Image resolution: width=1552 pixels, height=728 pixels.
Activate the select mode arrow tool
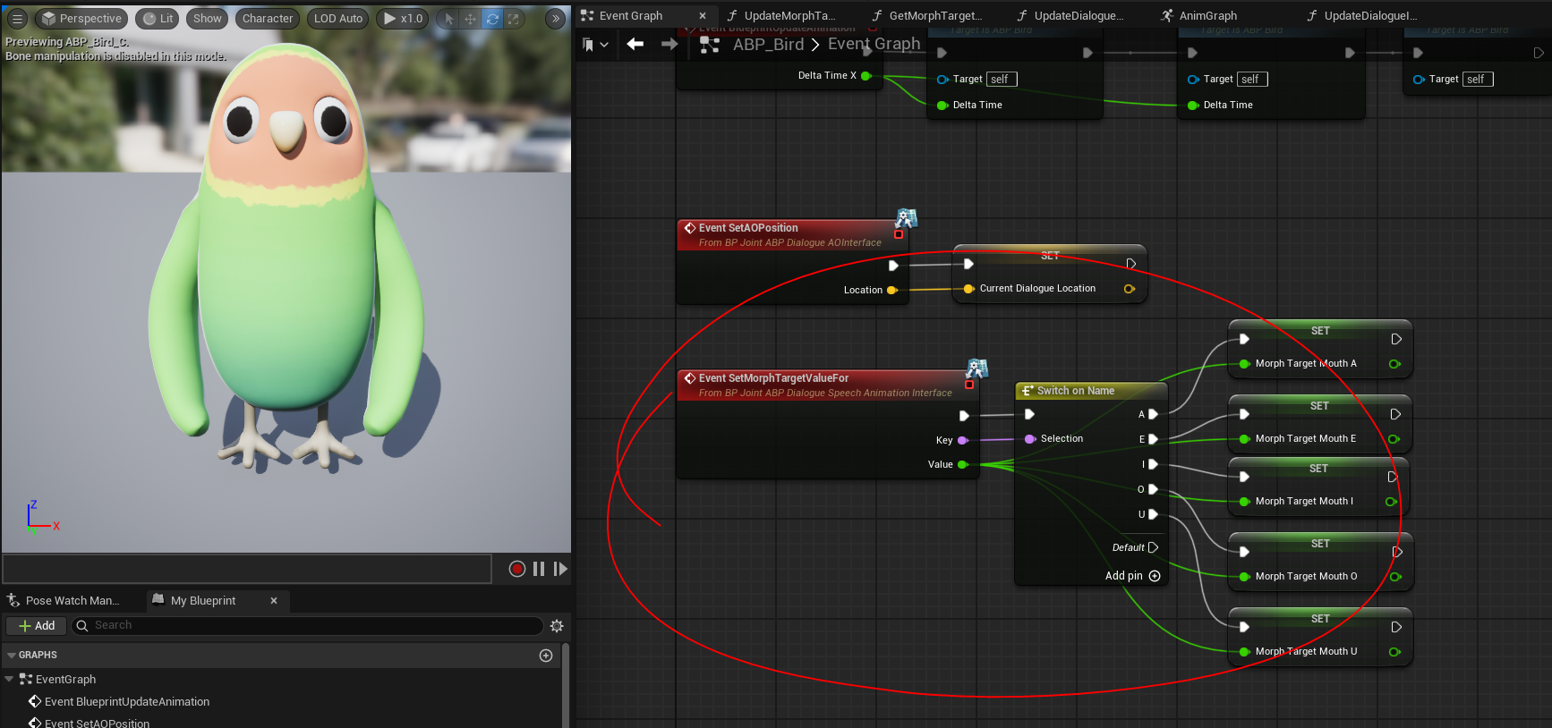(449, 19)
